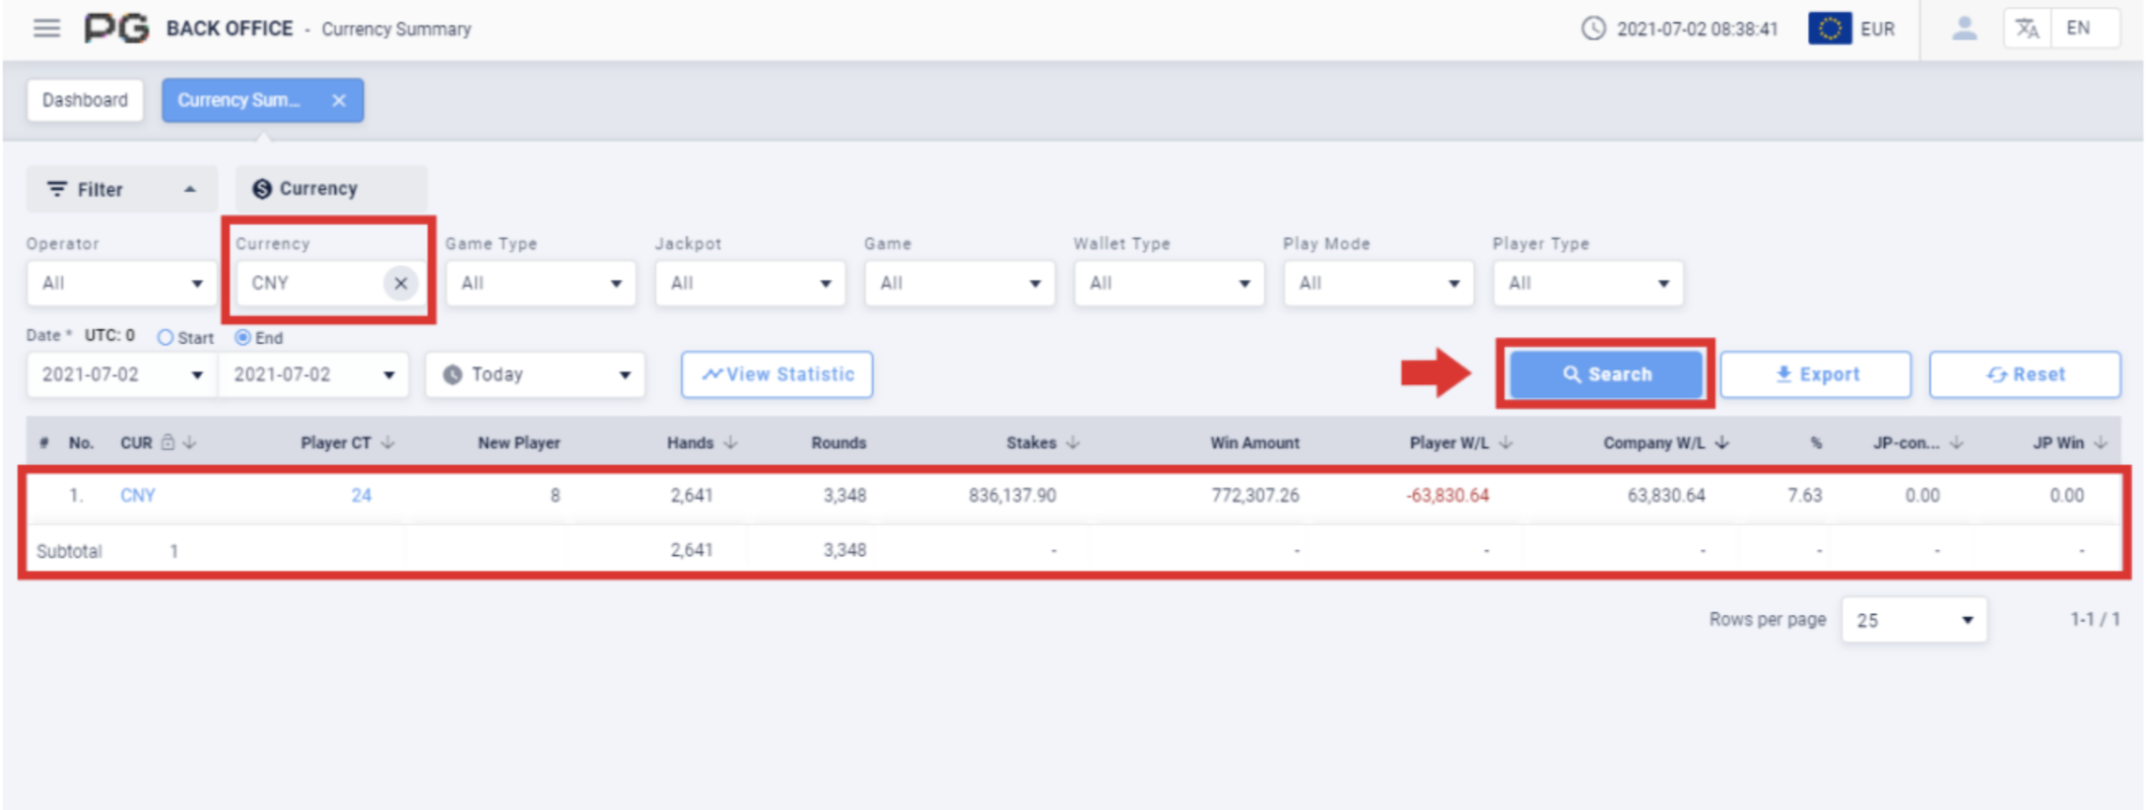
Task: Click the View Statistic button
Action: coord(777,374)
